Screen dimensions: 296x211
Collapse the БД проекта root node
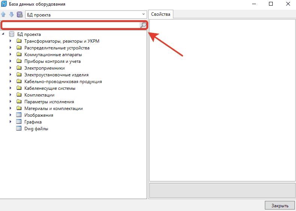(3, 34)
